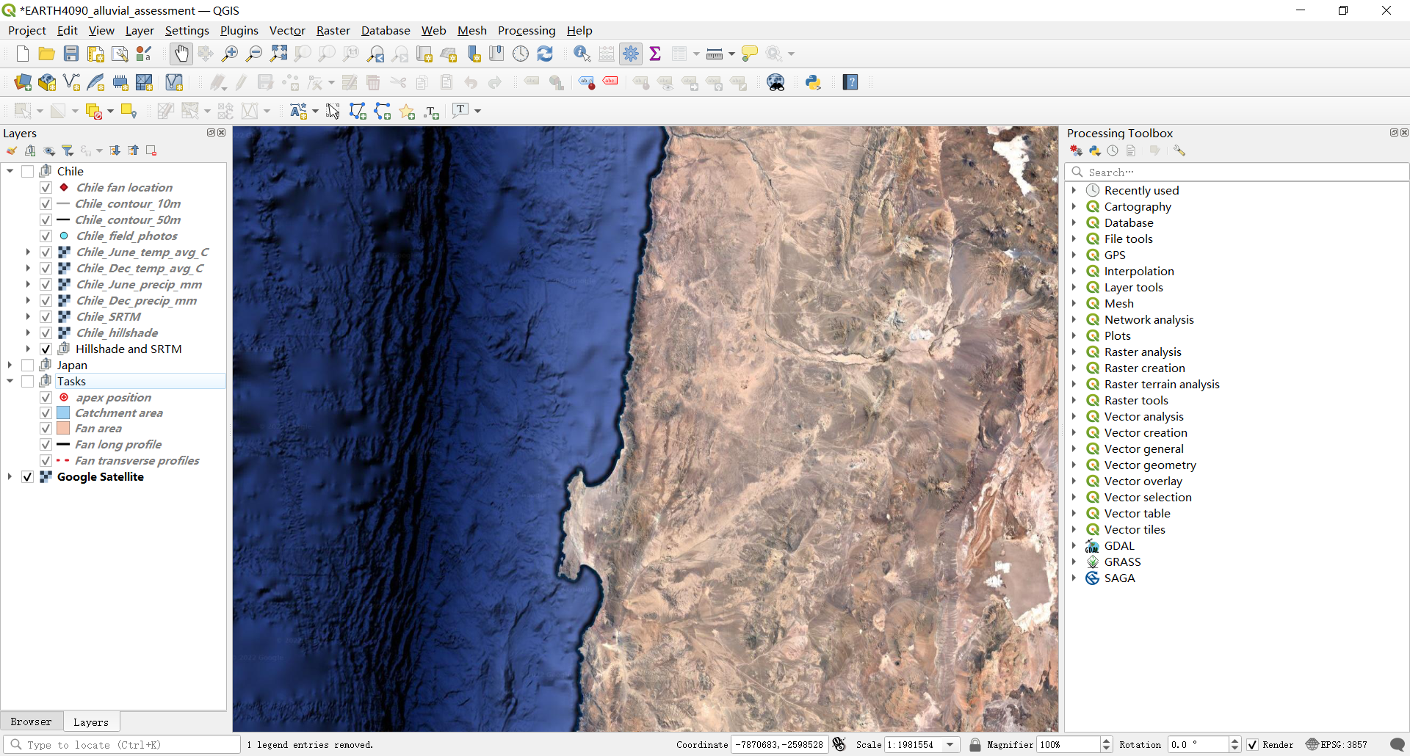Image resolution: width=1410 pixels, height=756 pixels.
Task: Click Filter Legend icon in Layers panel
Action: (68, 150)
